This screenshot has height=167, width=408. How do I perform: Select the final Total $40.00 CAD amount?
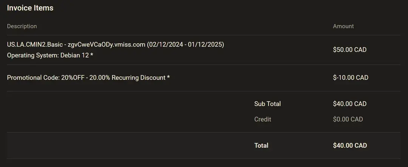pos(350,145)
